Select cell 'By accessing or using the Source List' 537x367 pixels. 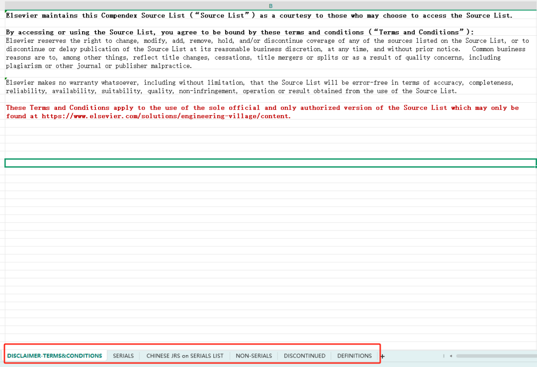[x=270, y=32]
